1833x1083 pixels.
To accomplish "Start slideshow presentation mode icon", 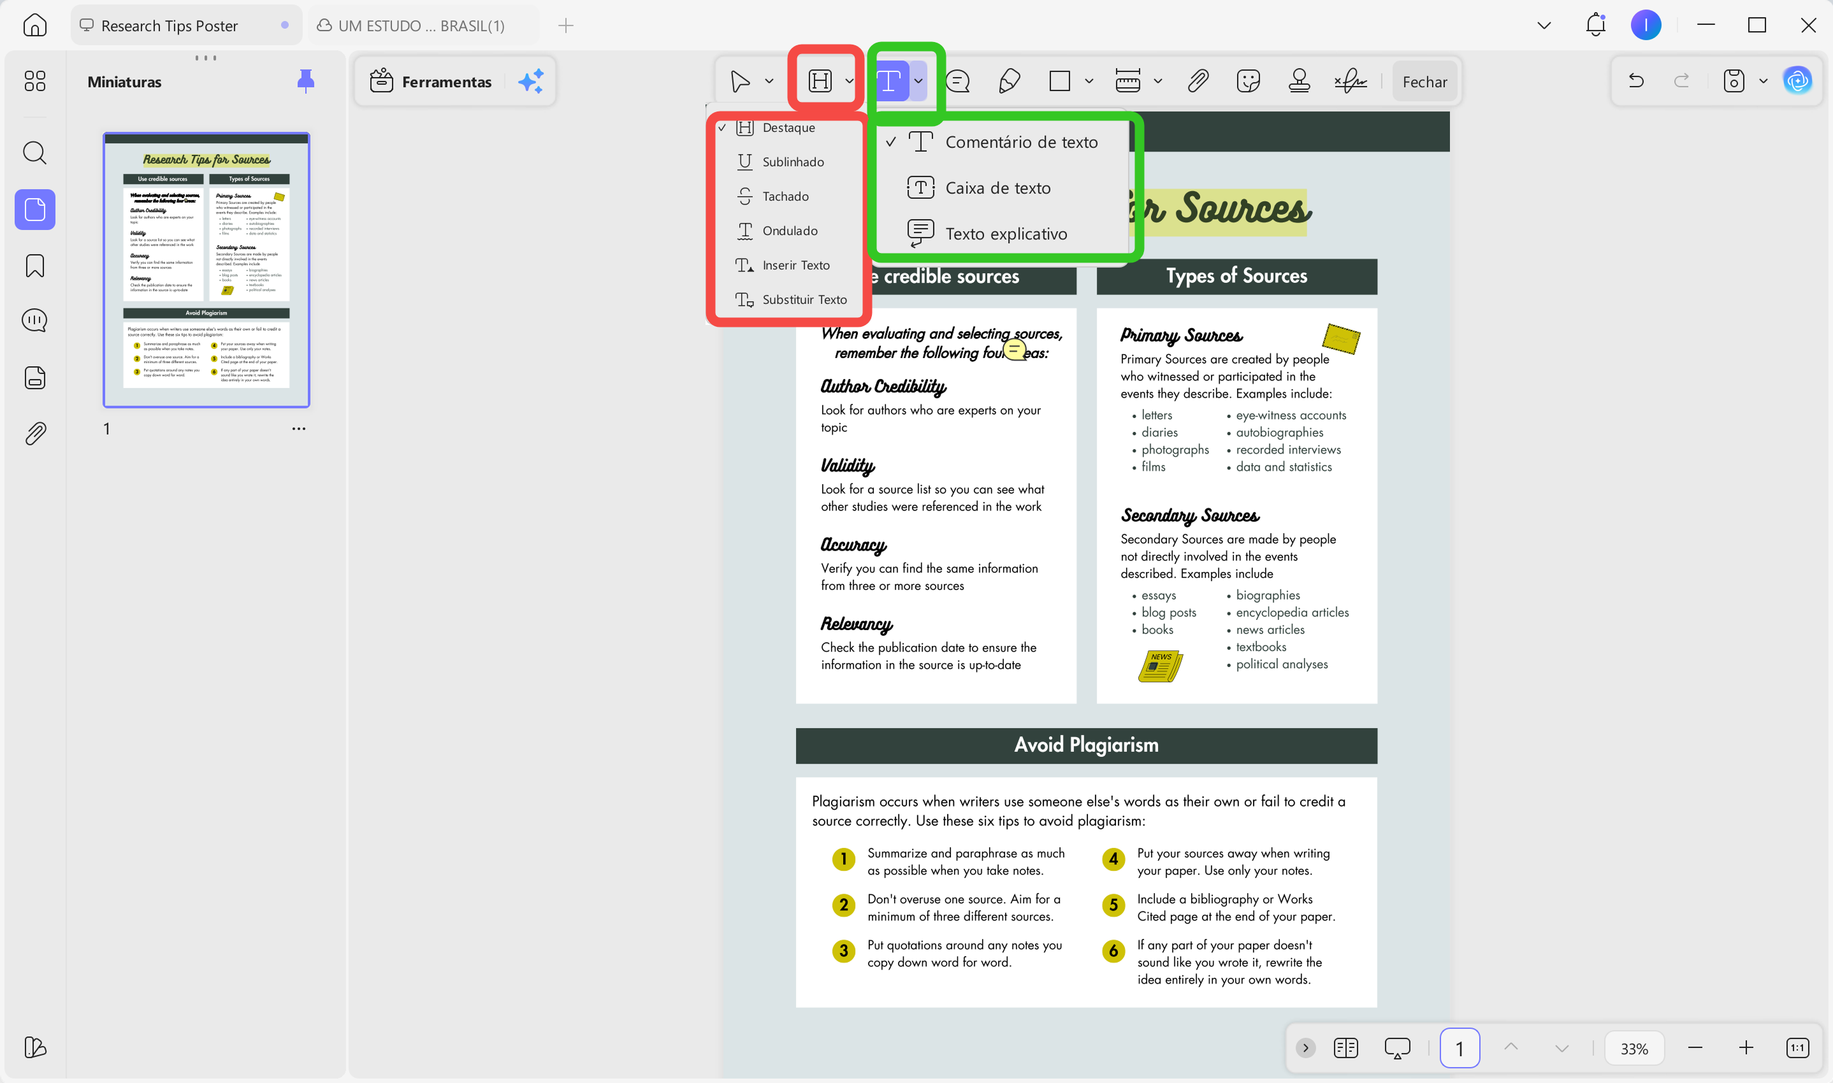I will (1397, 1048).
